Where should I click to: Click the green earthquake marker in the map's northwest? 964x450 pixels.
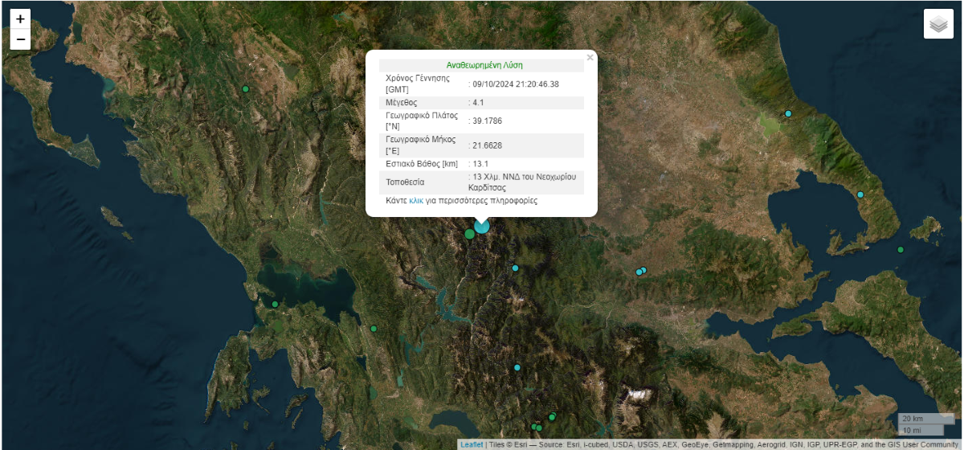pyautogui.click(x=246, y=88)
